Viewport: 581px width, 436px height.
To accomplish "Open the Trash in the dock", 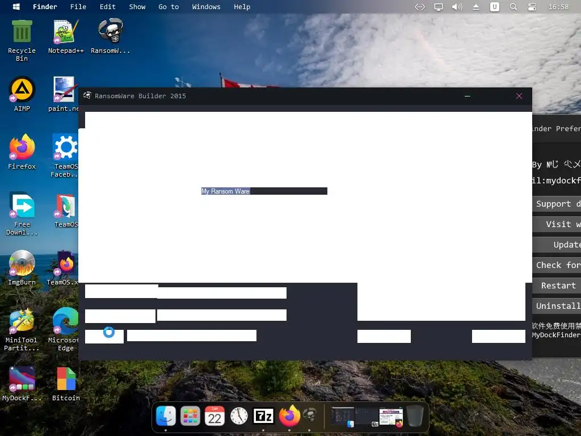I will point(415,416).
